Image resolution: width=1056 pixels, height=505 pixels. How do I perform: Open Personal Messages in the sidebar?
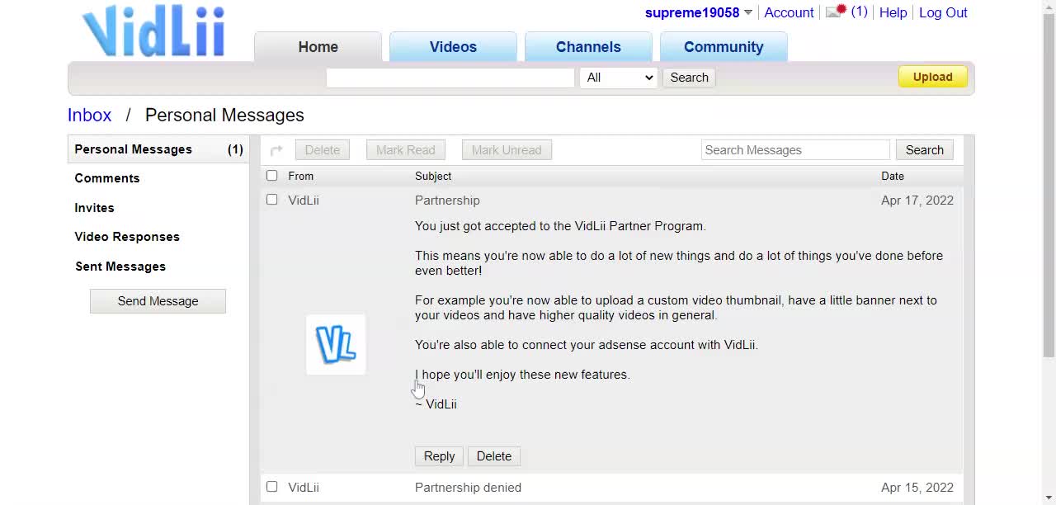tap(158, 149)
